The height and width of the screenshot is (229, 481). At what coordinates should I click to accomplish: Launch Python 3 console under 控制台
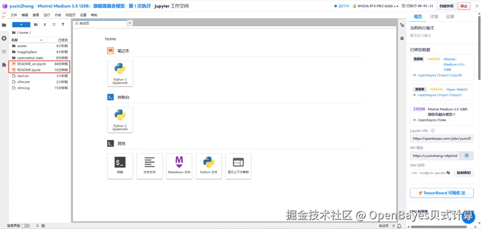click(120, 120)
